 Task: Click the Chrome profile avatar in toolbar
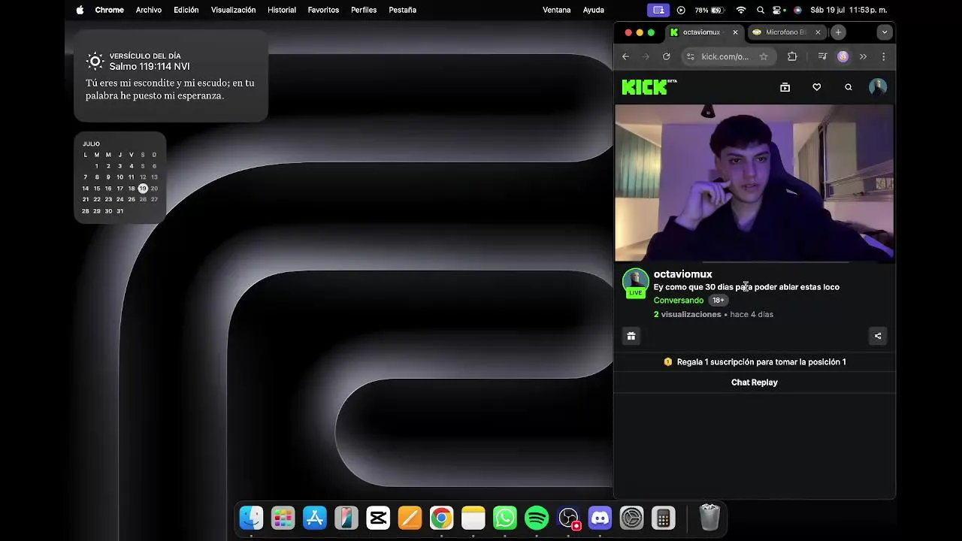pos(843,56)
